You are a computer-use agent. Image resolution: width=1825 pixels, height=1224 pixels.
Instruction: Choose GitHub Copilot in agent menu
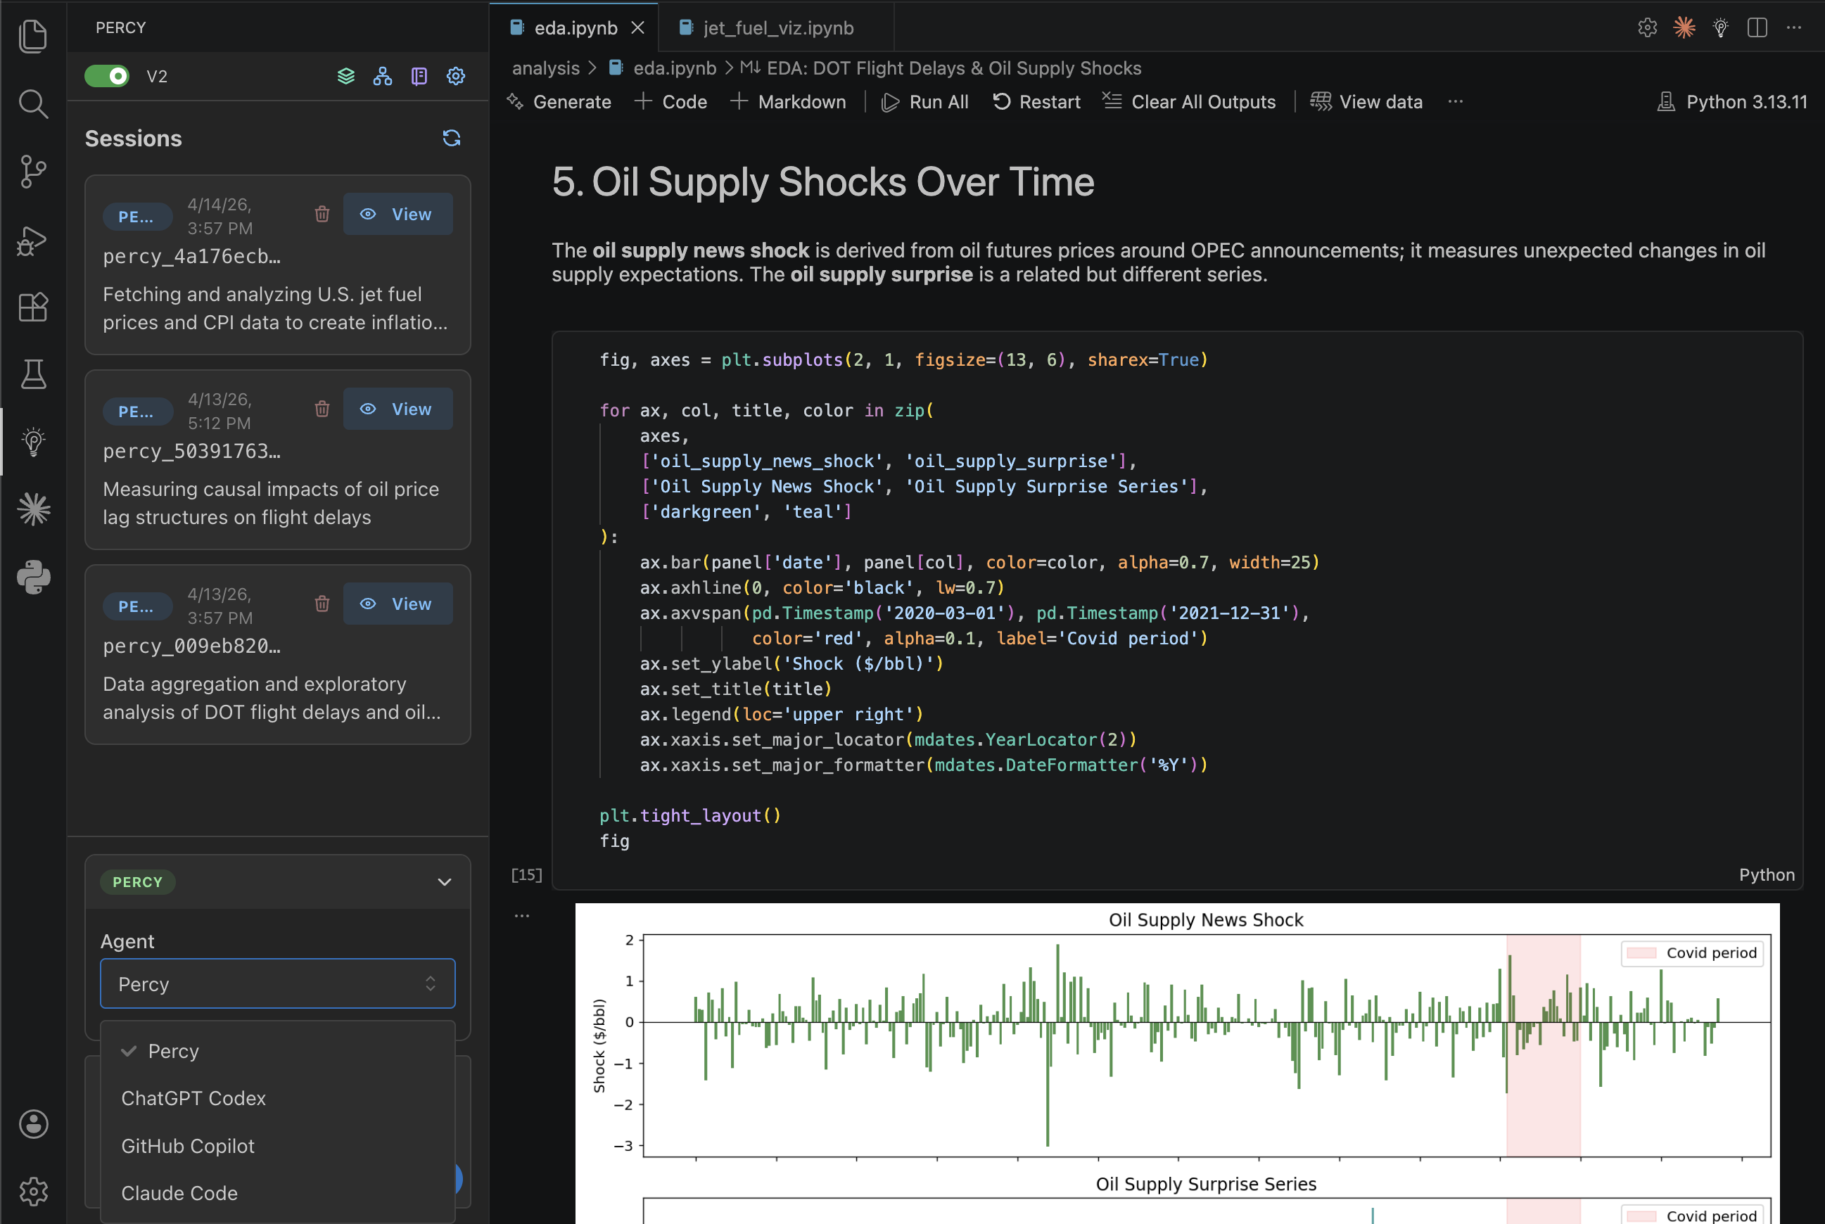(x=187, y=1145)
